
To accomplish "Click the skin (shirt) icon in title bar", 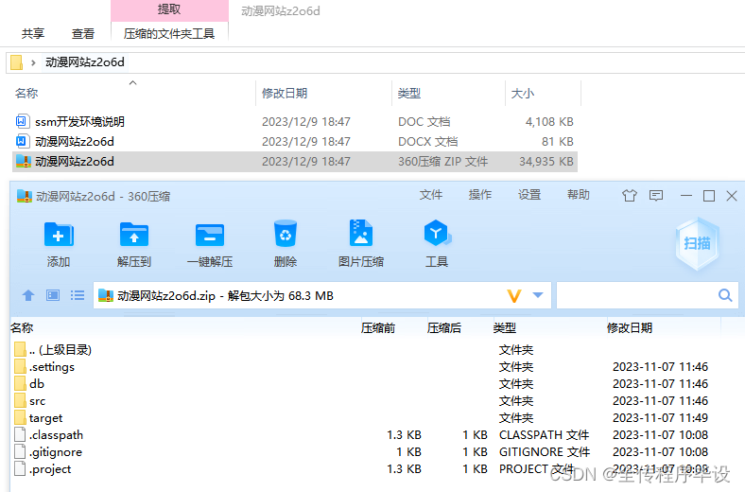I will 630,195.
